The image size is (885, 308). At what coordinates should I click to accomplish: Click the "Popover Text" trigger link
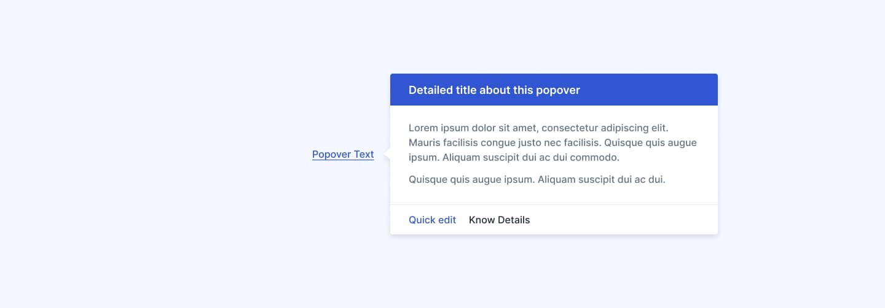[343, 155]
